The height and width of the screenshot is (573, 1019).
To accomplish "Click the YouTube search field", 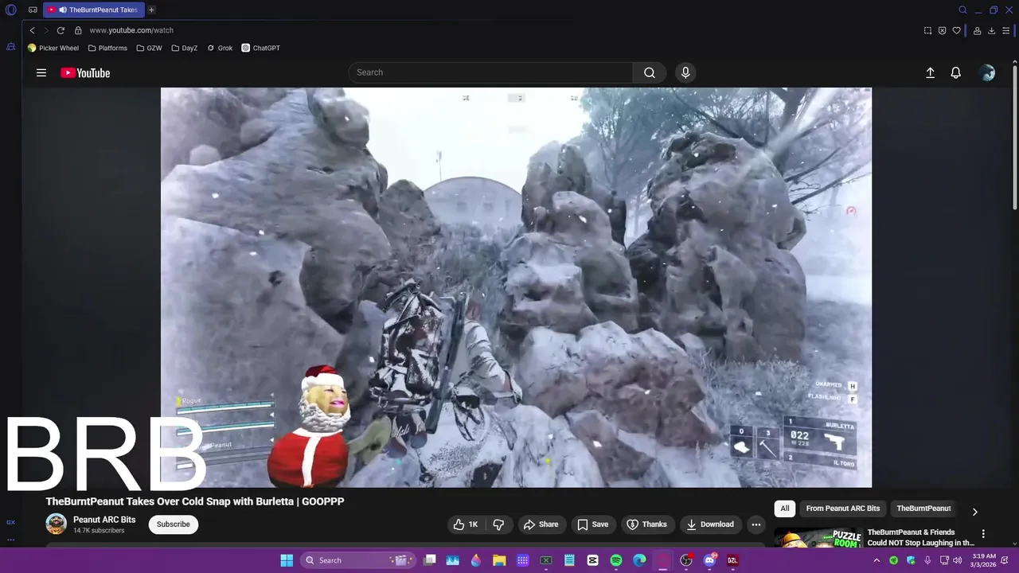I will (x=490, y=72).
